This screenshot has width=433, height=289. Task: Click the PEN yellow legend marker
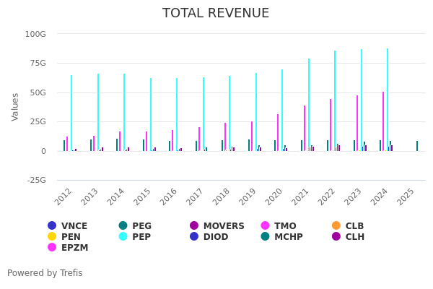pos(52,237)
